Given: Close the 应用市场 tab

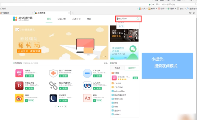Looking at the screenshot, I should pyautogui.click(x=69, y=13).
